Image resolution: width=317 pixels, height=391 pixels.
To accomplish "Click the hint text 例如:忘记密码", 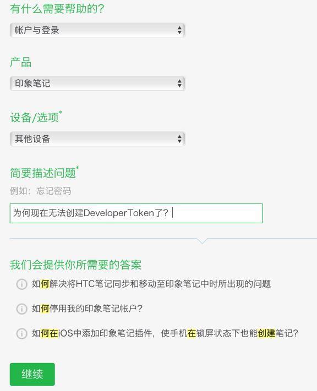I will coord(40,191).
